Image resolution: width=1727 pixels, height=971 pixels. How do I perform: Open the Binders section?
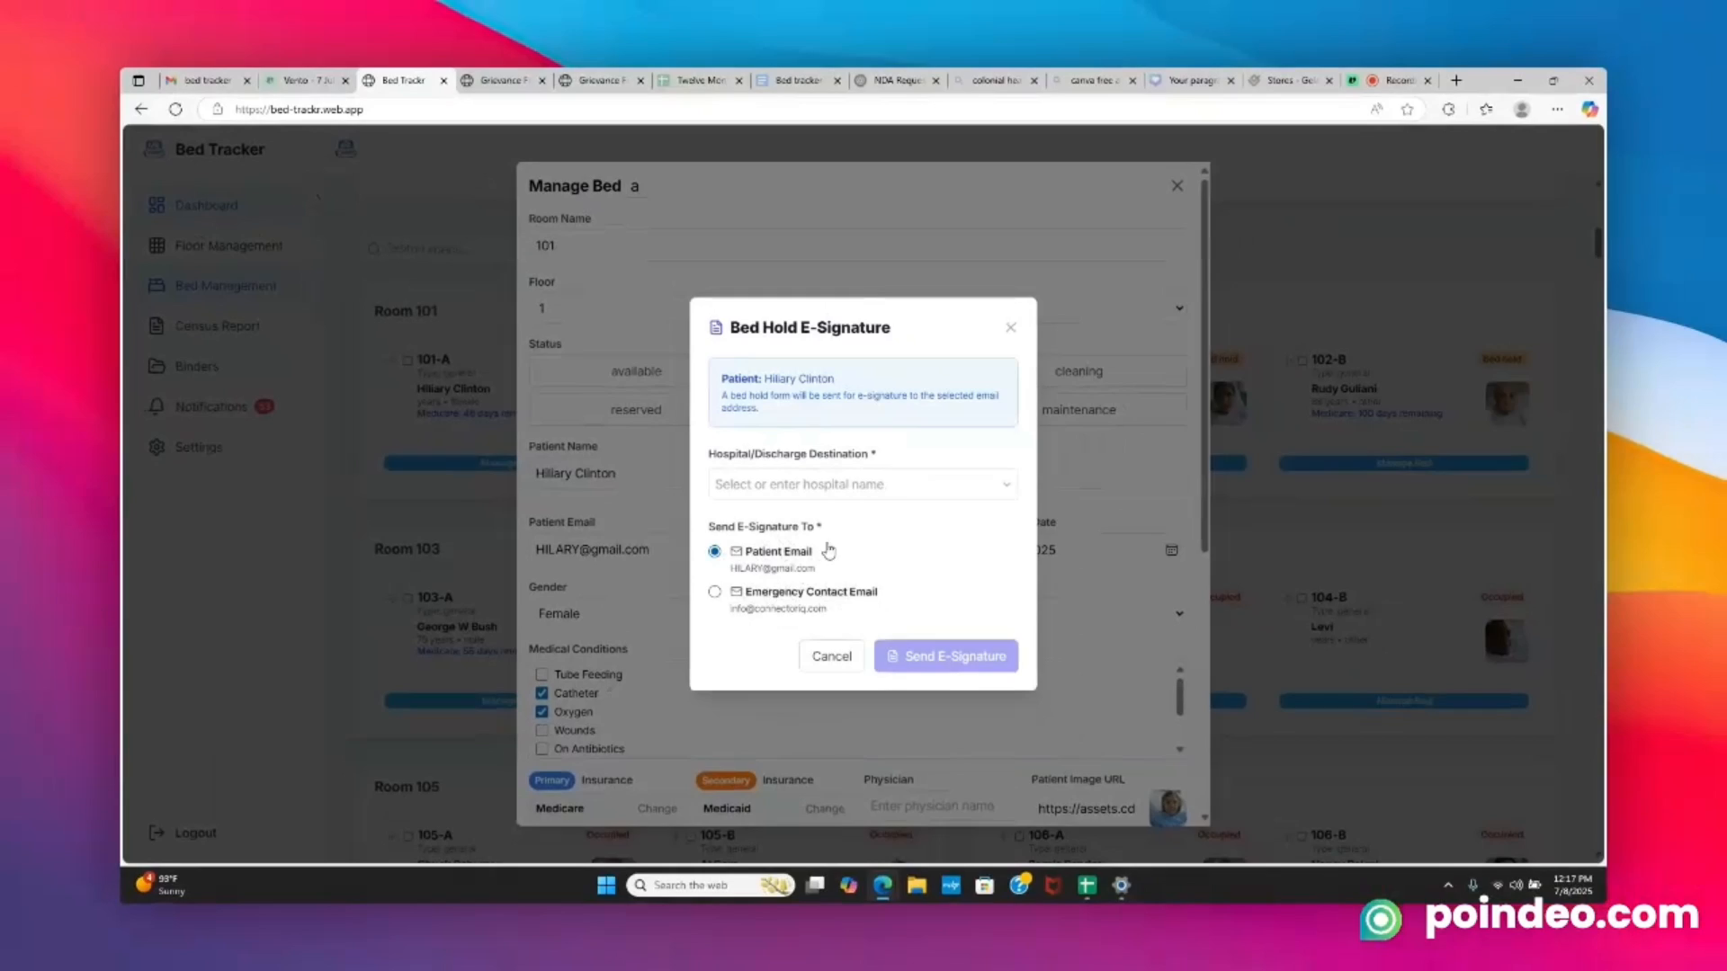click(196, 366)
